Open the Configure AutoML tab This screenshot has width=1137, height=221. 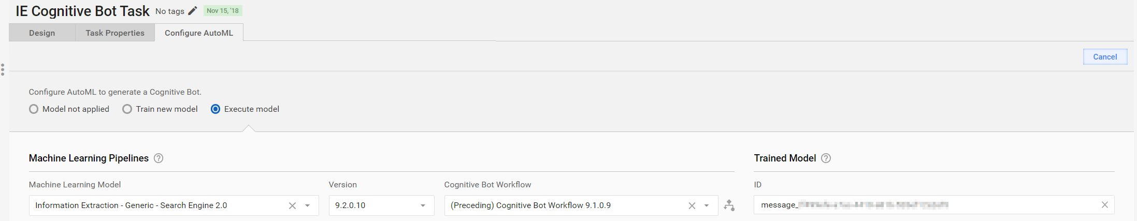click(x=199, y=33)
